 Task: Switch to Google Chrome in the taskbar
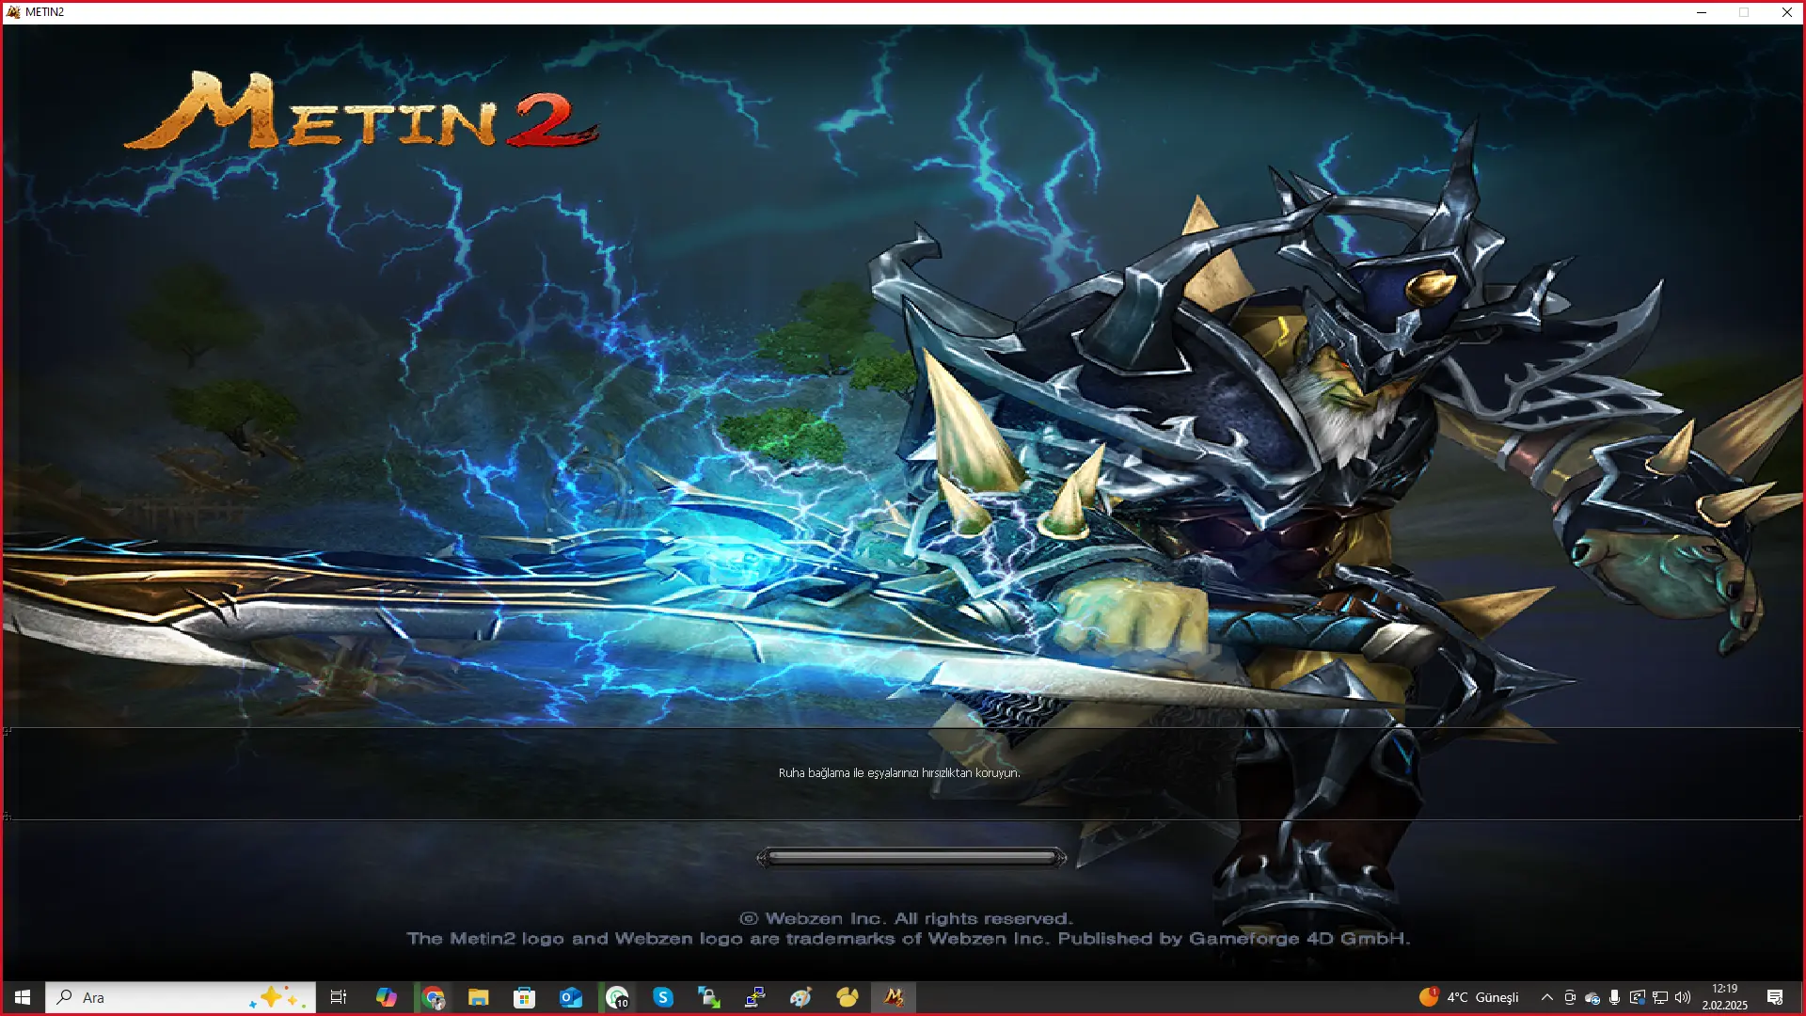click(433, 997)
